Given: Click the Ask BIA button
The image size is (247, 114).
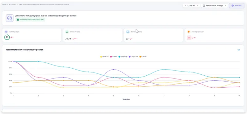Looking at the screenshot, I should (237, 6).
